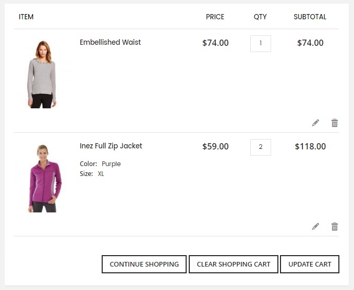The height and width of the screenshot is (290, 354).
Task: Open the Embellished Waist product link
Action: 110,42
